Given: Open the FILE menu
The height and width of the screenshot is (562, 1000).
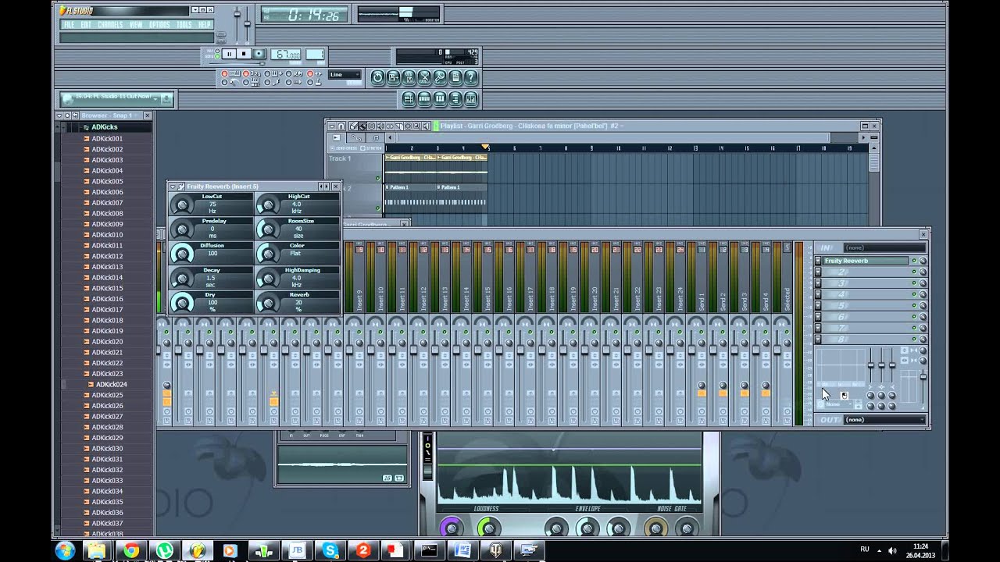Looking at the screenshot, I should tap(69, 25).
